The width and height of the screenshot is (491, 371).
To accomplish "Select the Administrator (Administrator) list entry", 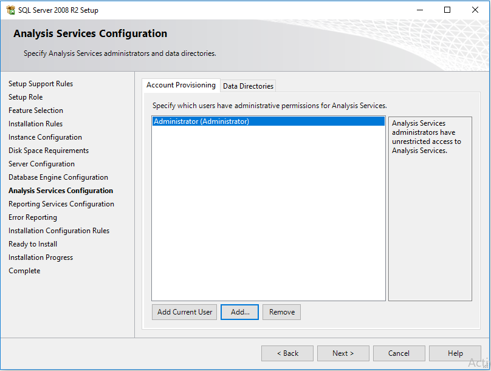I will (x=269, y=121).
